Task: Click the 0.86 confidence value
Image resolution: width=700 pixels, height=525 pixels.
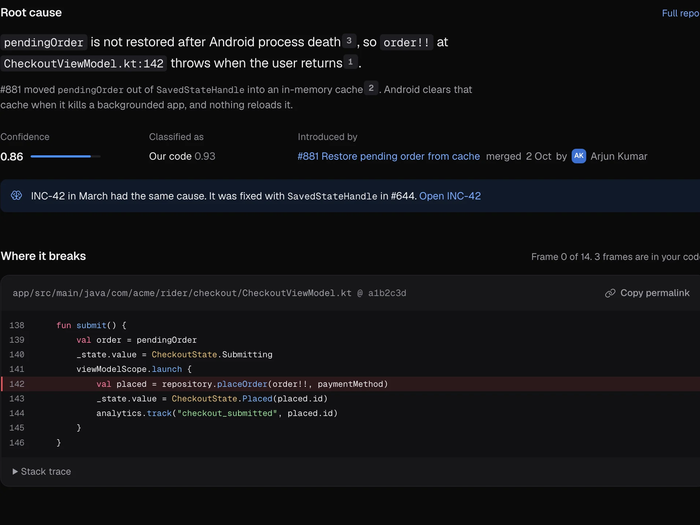Action: [12, 156]
